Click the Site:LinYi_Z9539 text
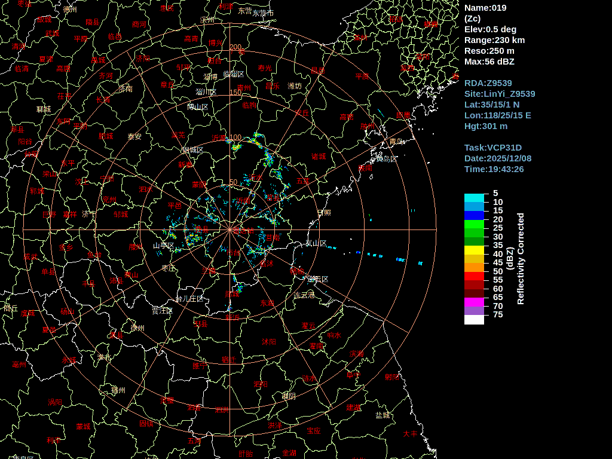This screenshot has width=612, height=459. (x=500, y=94)
